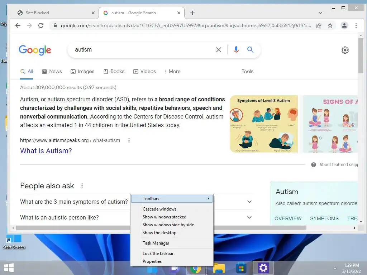
Task: Open Chrome's three-dot menu
Action: pos(356,25)
